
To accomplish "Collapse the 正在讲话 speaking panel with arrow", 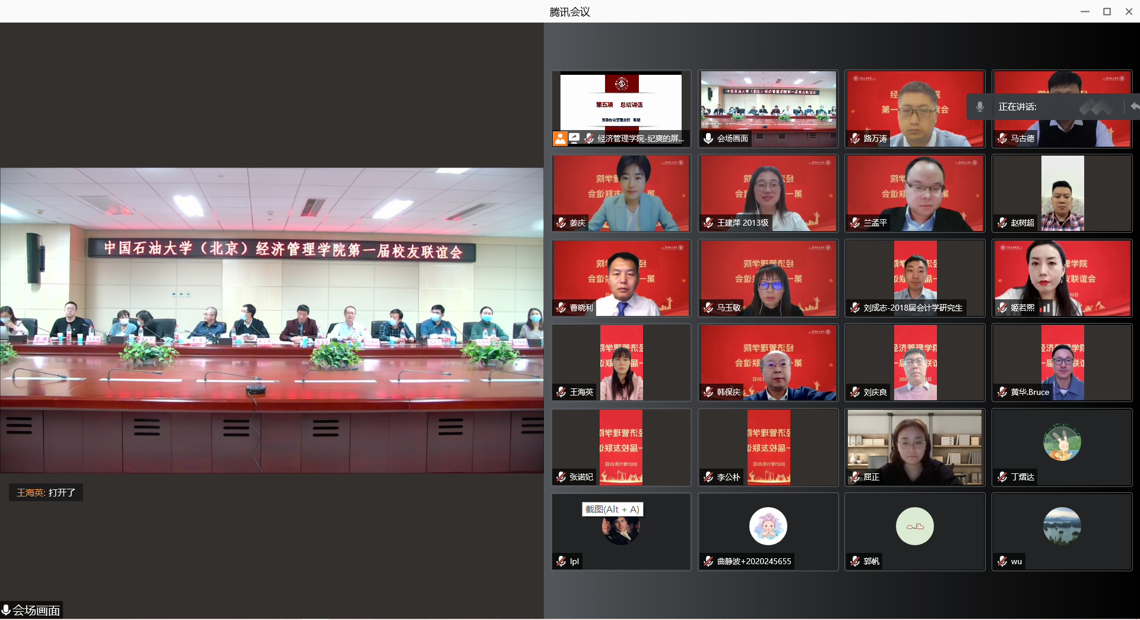I will (1134, 106).
